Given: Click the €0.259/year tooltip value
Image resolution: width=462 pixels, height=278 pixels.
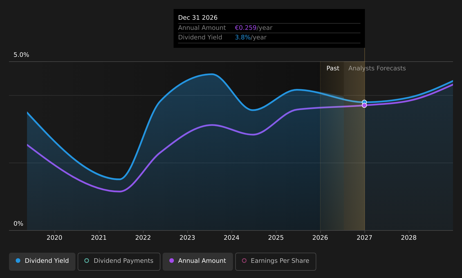Looking at the screenshot, I should click(254, 28).
